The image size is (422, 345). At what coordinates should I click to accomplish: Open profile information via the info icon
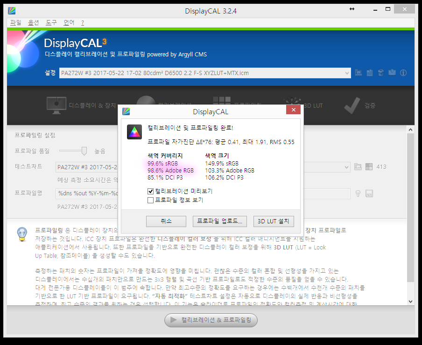(x=403, y=73)
